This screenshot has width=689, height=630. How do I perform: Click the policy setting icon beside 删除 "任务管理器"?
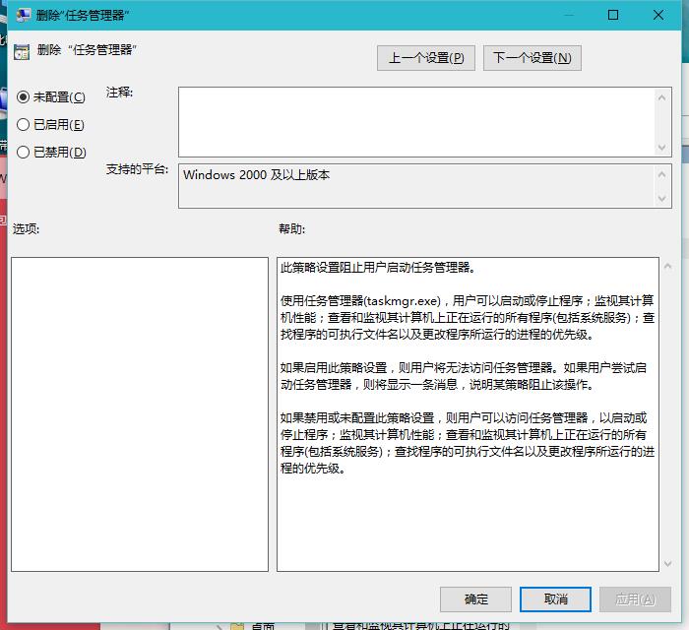[22, 51]
